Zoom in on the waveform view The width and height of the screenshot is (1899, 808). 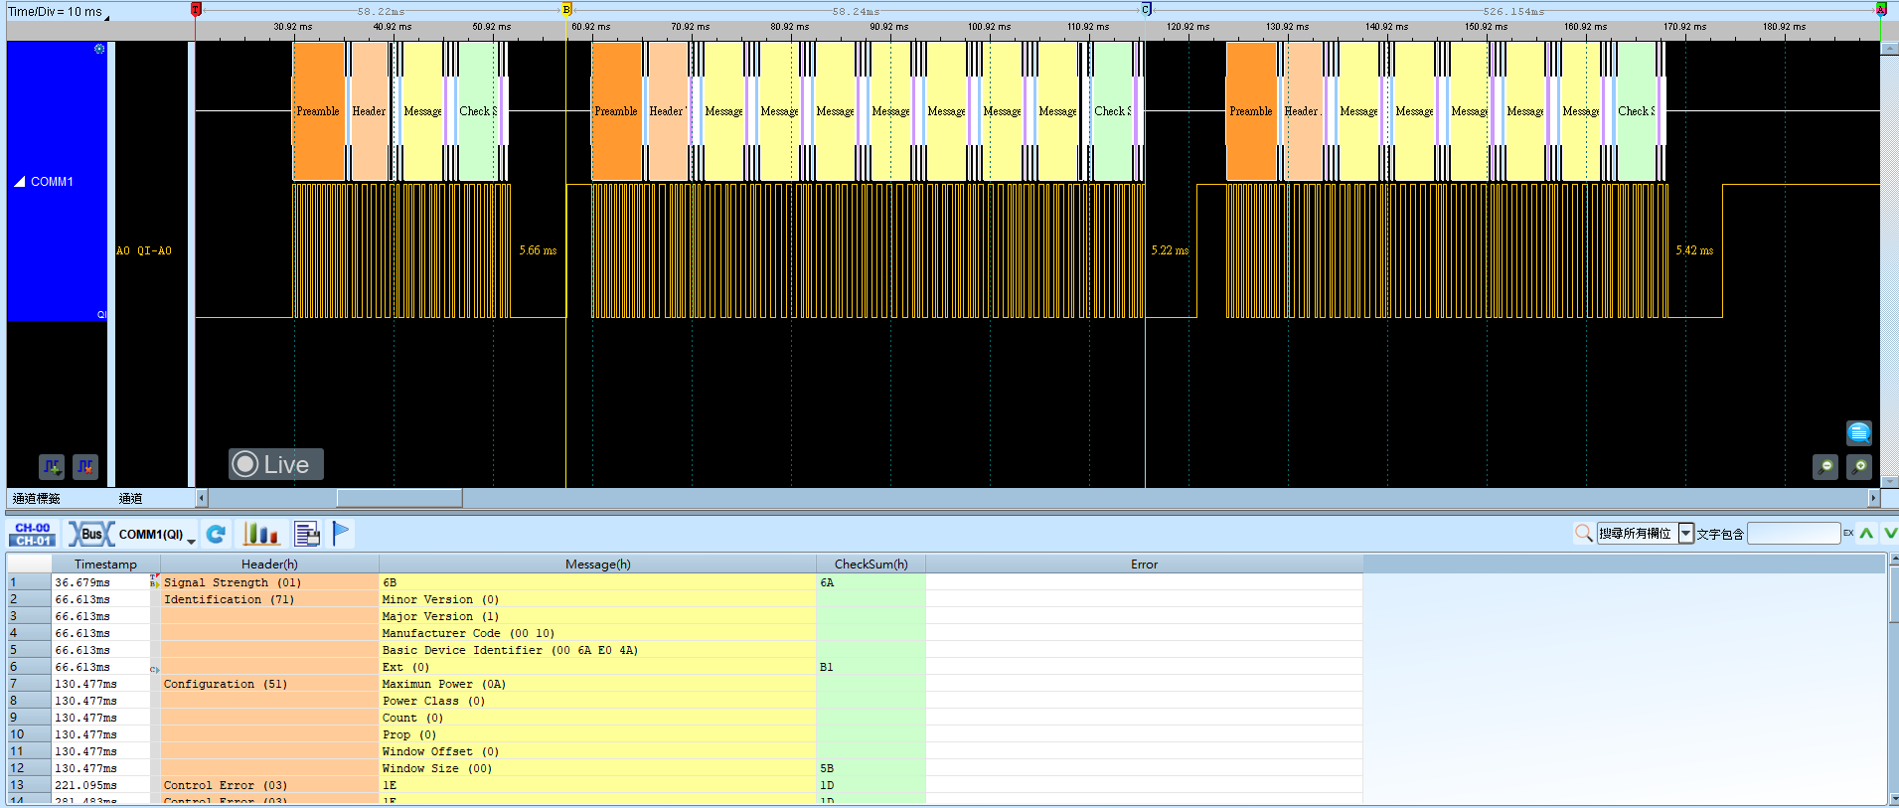click(x=1859, y=466)
